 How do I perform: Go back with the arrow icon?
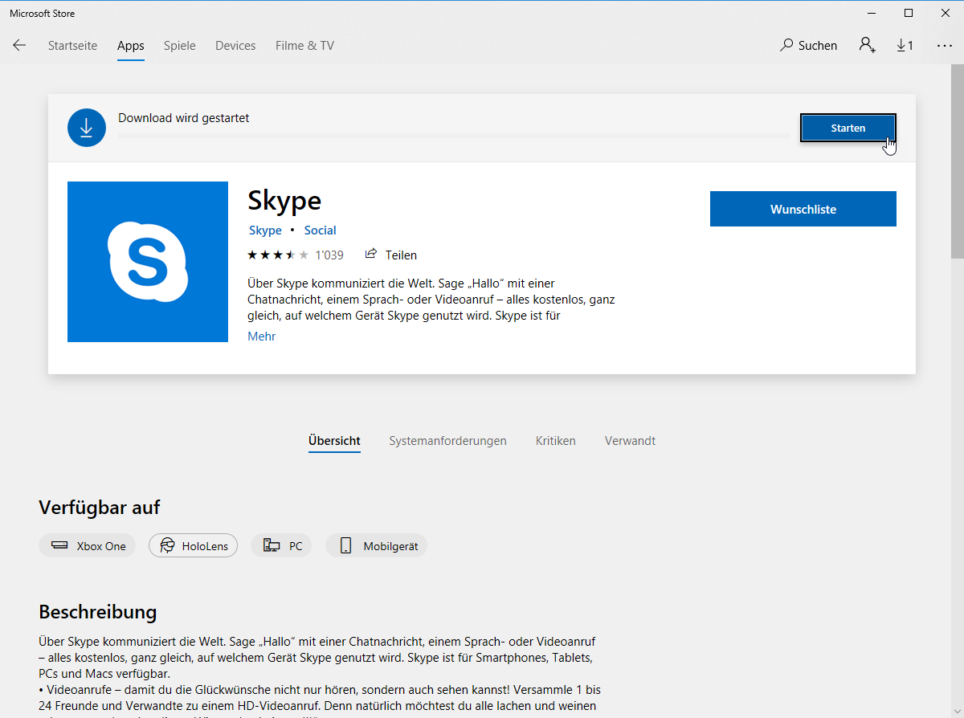point(19,46)
